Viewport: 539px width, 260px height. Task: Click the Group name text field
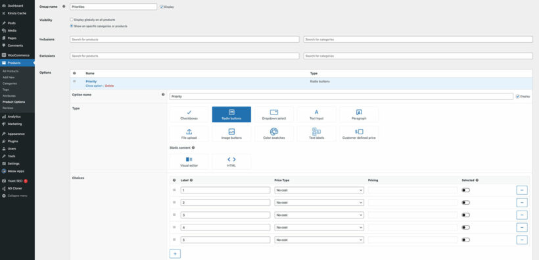coord(114,7)
